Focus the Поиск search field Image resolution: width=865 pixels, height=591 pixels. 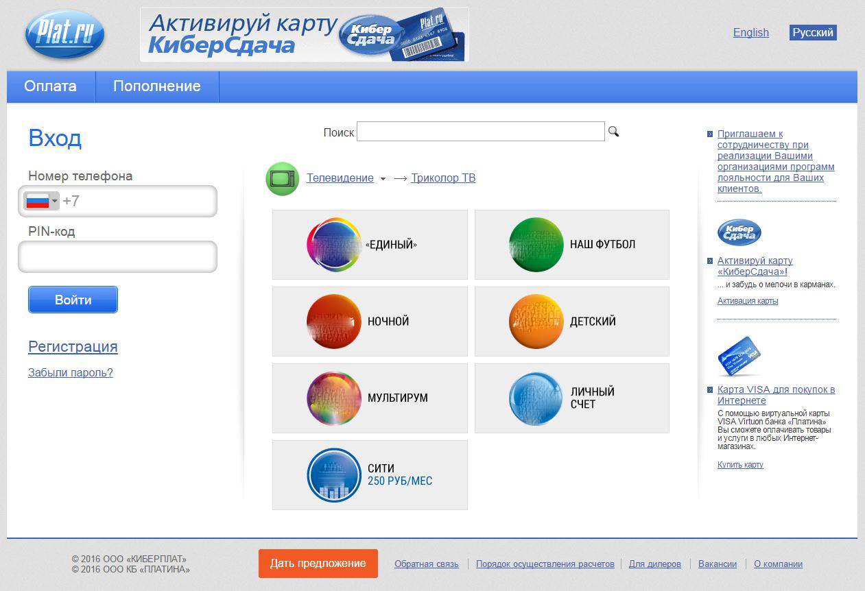point(481,132)
